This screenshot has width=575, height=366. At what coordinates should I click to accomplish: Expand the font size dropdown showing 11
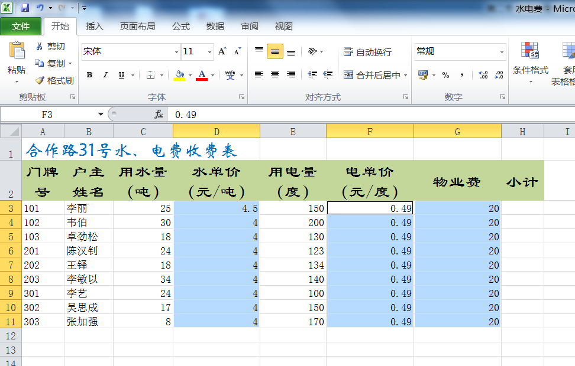coord(209,52)
